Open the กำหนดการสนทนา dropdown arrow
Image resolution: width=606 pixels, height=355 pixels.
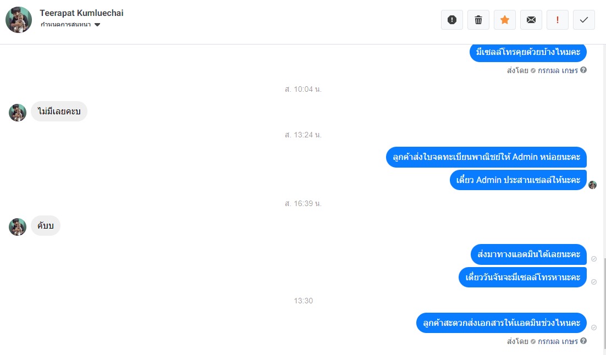click(97, 25)
